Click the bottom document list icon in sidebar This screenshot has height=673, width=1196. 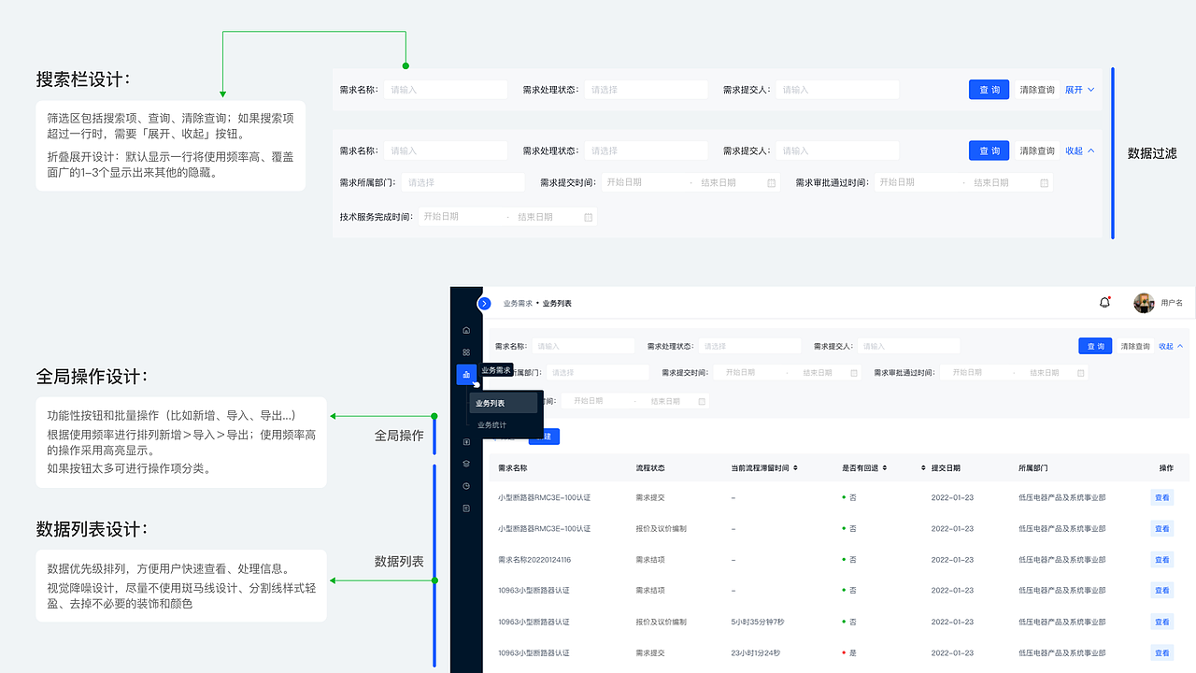pyautogui.click(x=466, y=508)
